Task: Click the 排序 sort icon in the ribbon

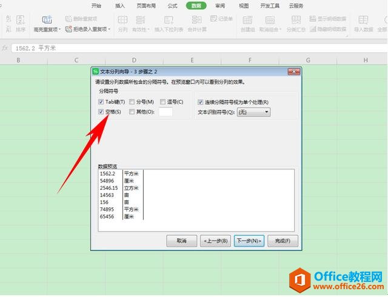Action: [x=20, y=20]
